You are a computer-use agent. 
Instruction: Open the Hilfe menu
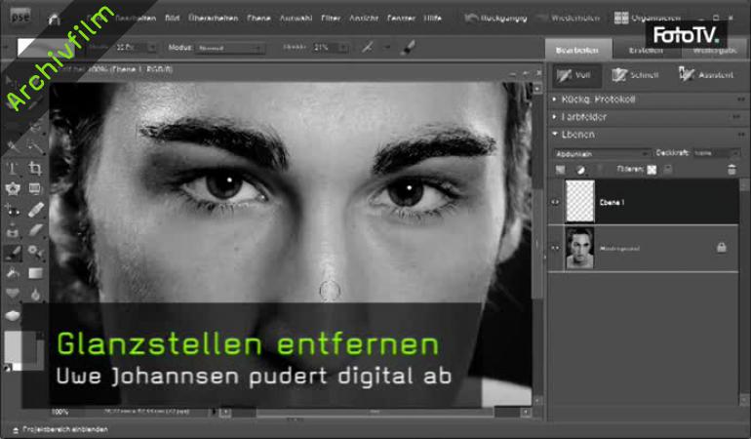[432, 19]
